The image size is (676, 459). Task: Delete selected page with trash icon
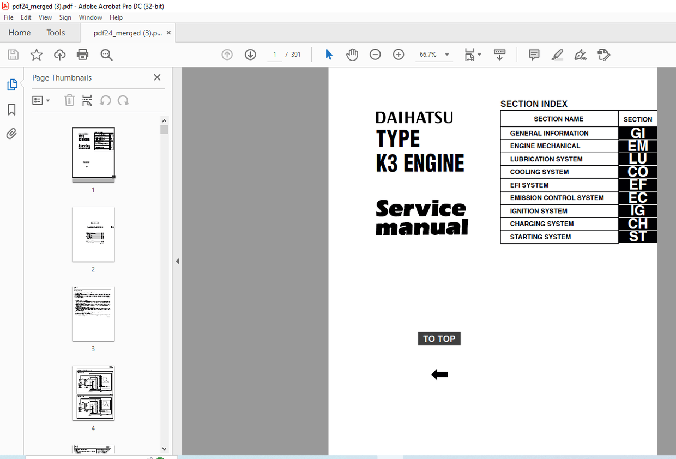point(69,100)
